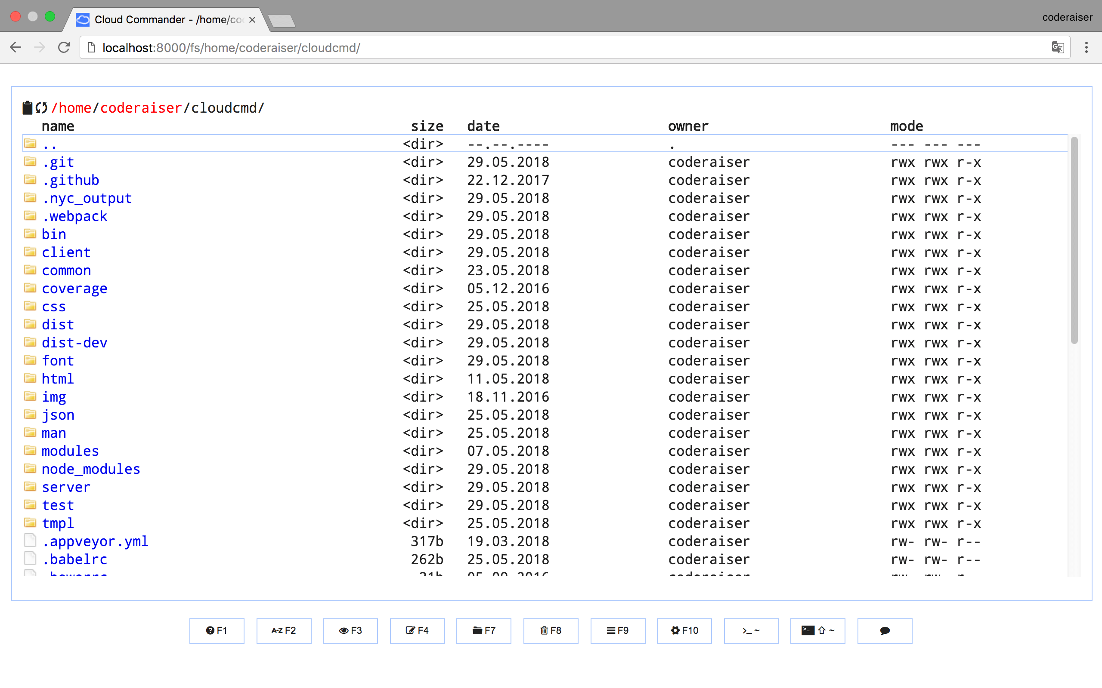The image size is (1102, 688).
Task: Jump to coderaiser in the breadcrumb path
Action: click(141, 107)
